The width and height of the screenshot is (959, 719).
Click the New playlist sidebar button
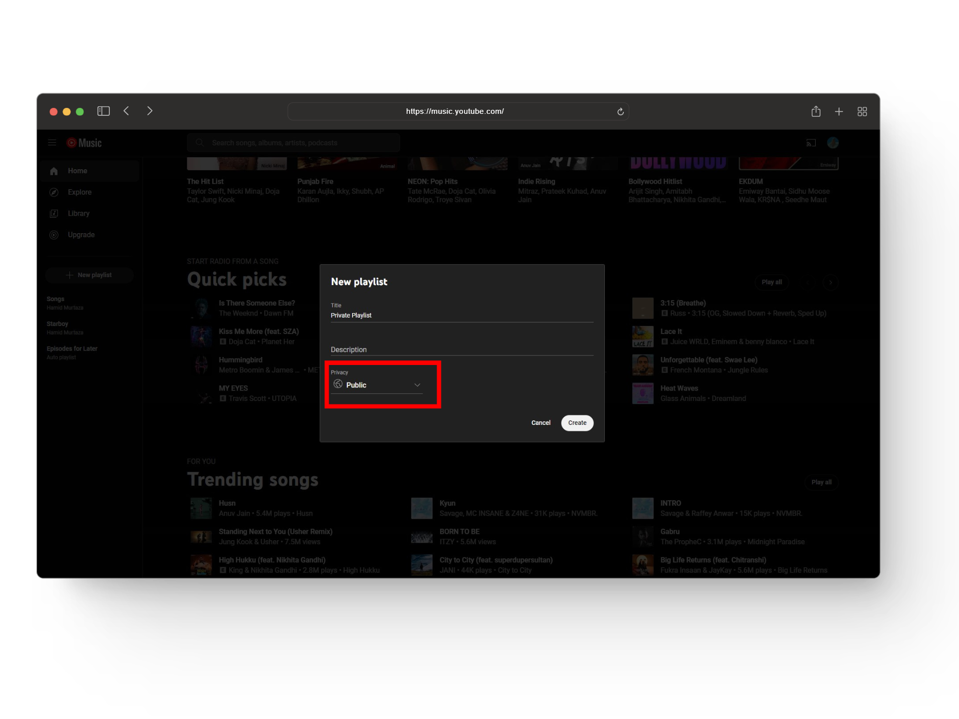tap(89, 275)
